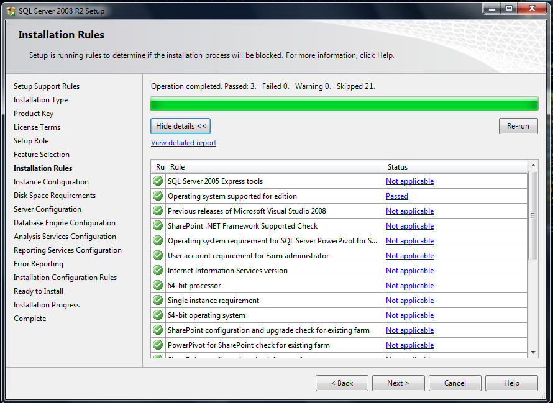Open Not applicable status for Visual Studio 2008 rule

click(409, 211)
